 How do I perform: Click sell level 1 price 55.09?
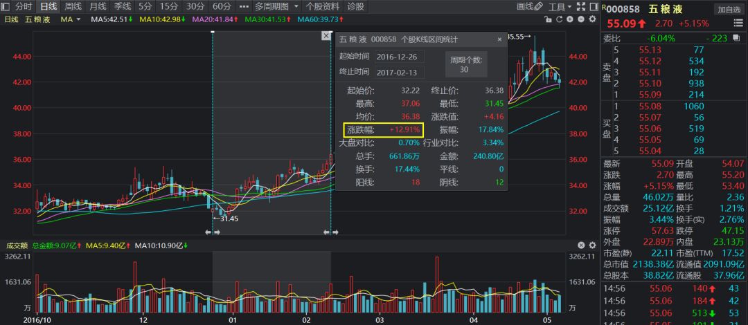point(650,94)
